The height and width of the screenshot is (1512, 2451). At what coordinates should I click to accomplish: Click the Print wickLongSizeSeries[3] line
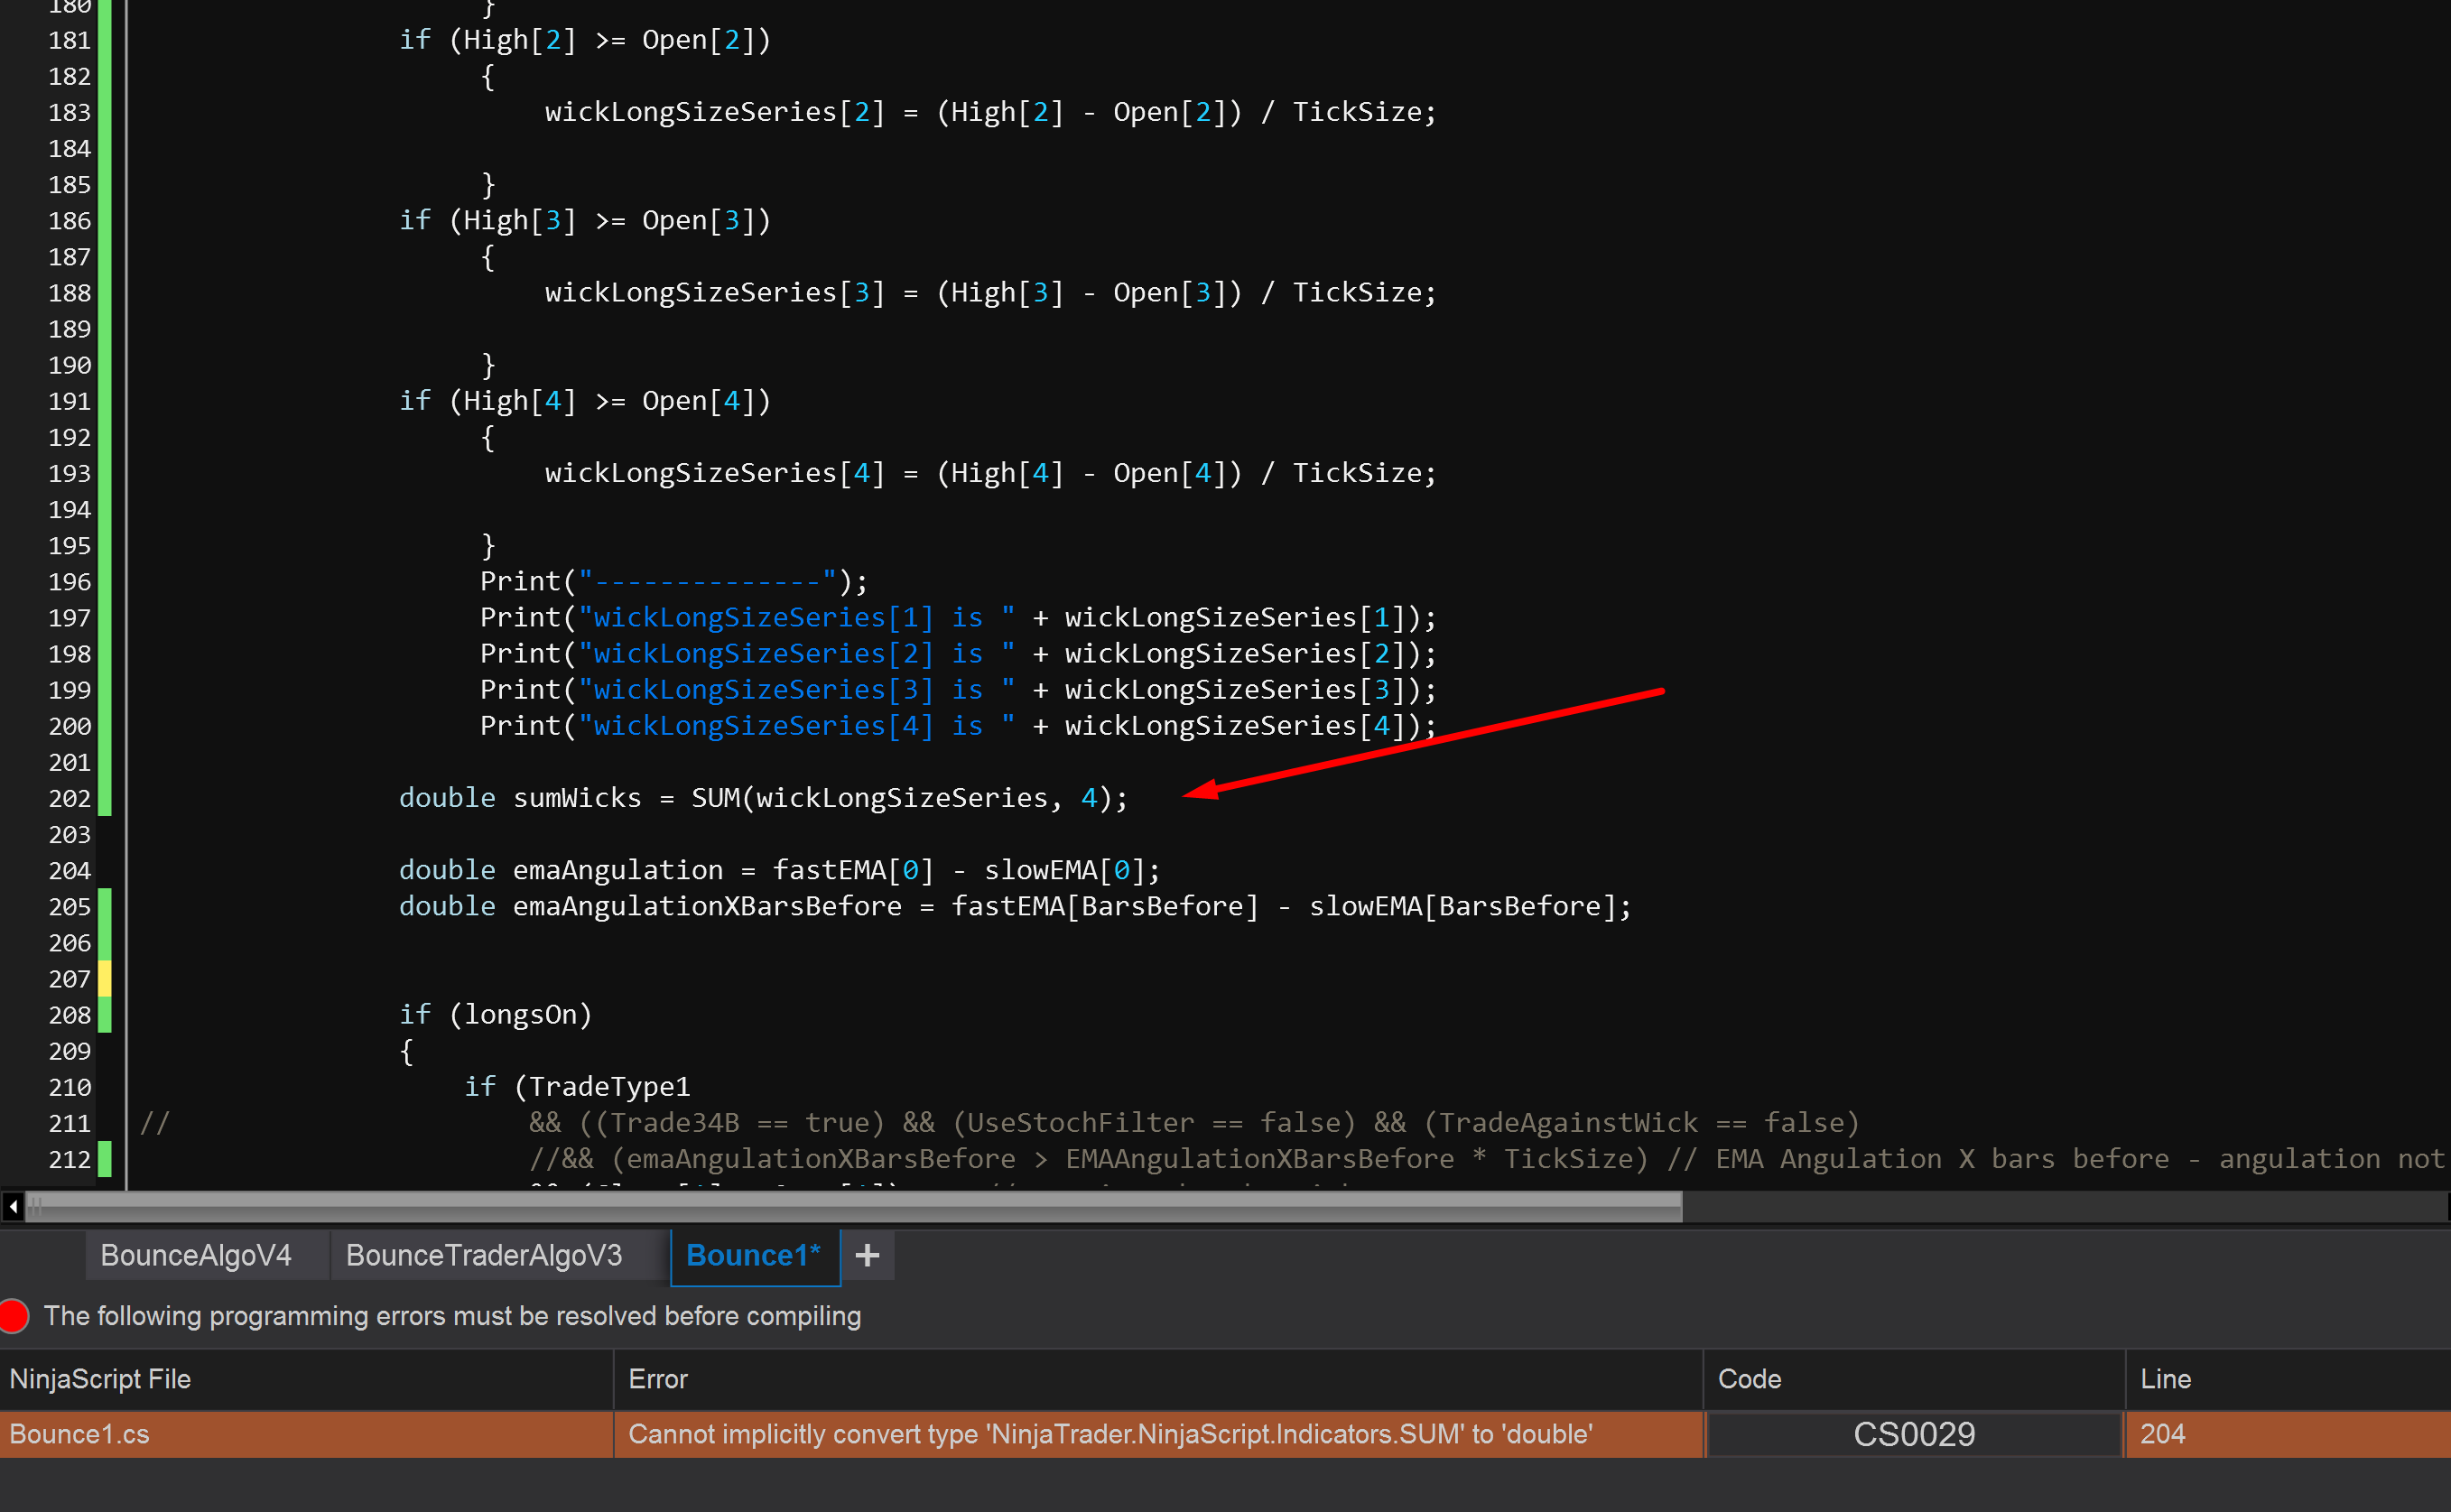tap(958, 689)
